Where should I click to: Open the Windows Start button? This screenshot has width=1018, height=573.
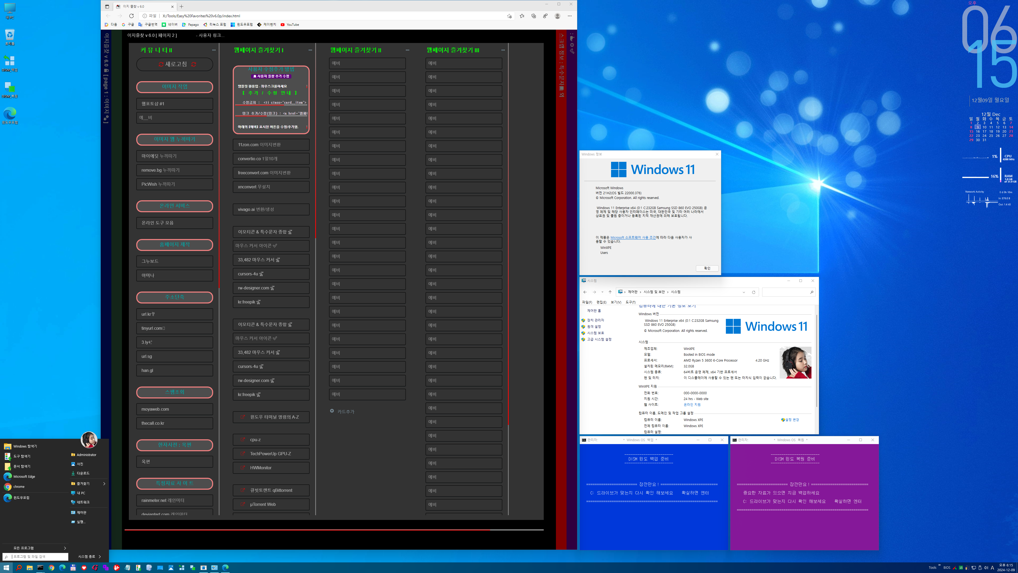6,567
